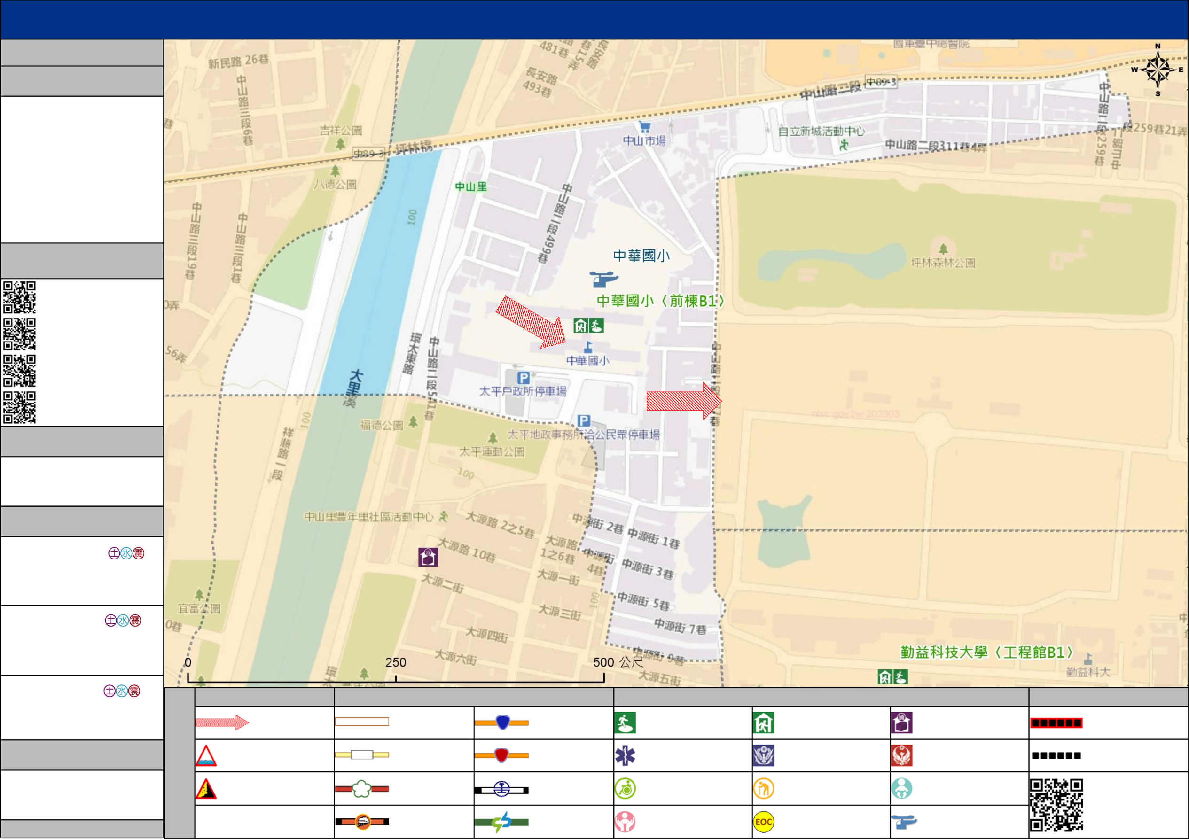Screen dimensions: 1189x839
Task: Click the blue star-of-life medical legend icon
Action: click(x=625, y=756)
